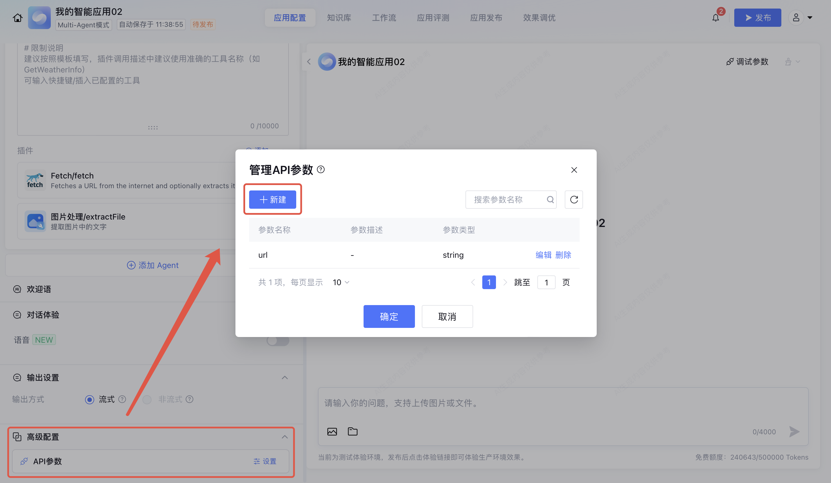Show help for 流式 option
Screen dimensions: 831x483
[x=122, y=399]
